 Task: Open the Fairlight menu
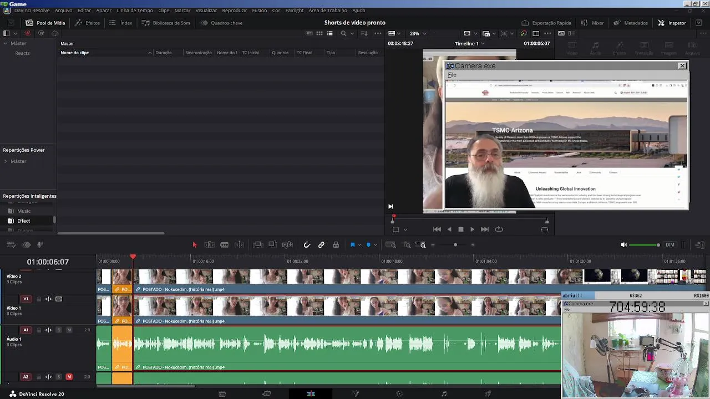click(x=295, y=11)
